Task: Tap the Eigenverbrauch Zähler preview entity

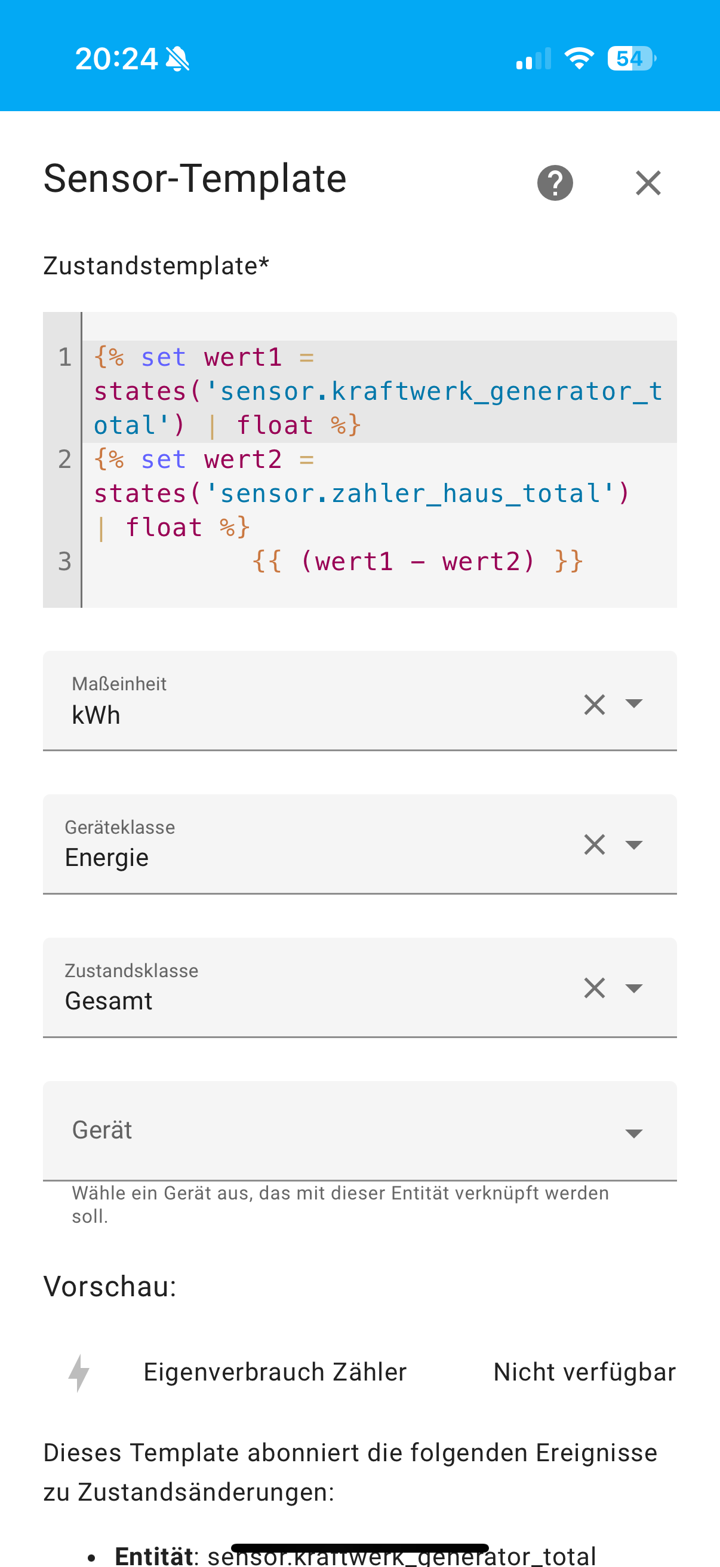Action: [x=275, y=1372]
